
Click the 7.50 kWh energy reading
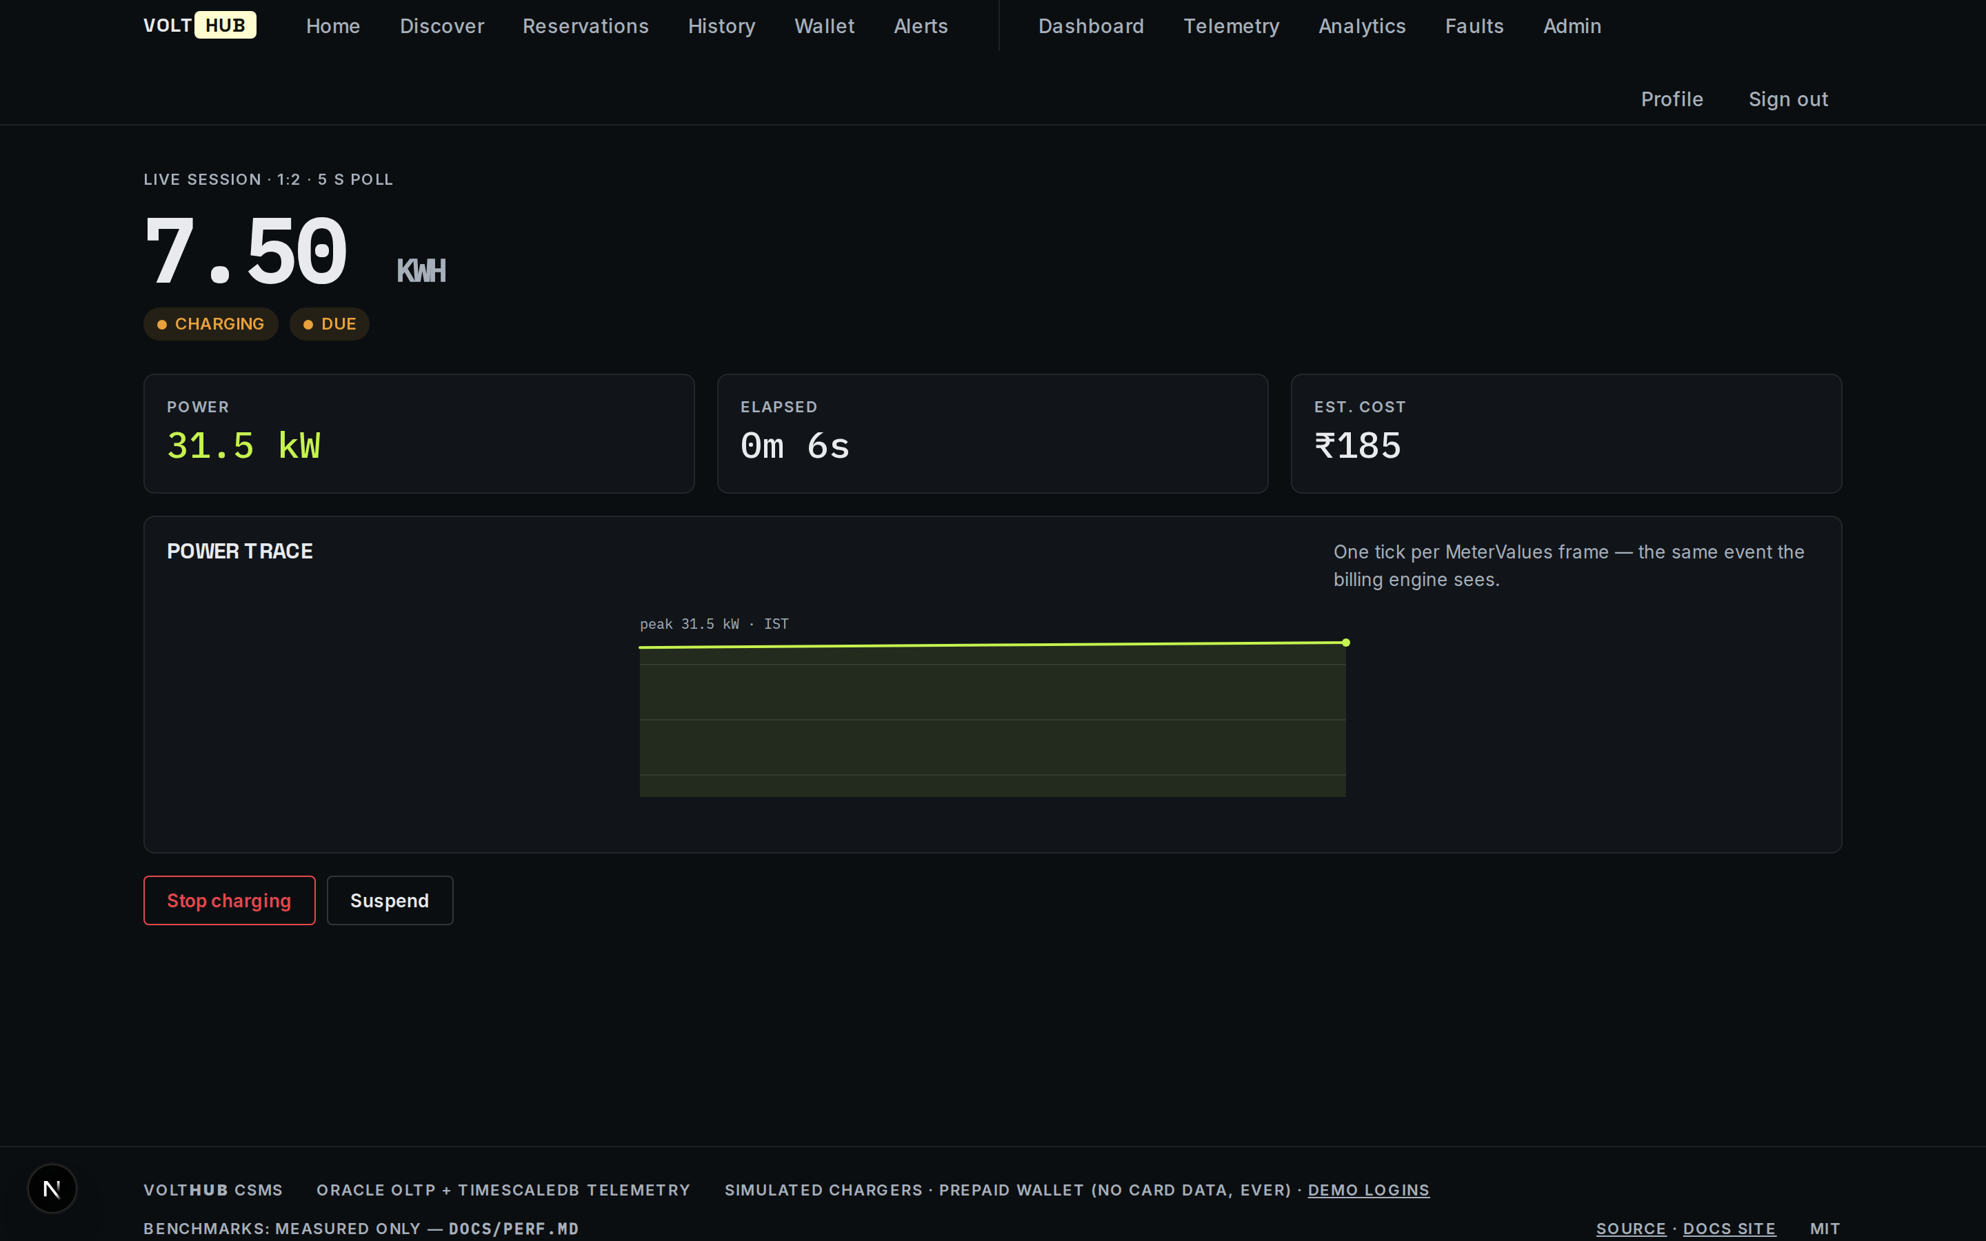pos(294,251)
